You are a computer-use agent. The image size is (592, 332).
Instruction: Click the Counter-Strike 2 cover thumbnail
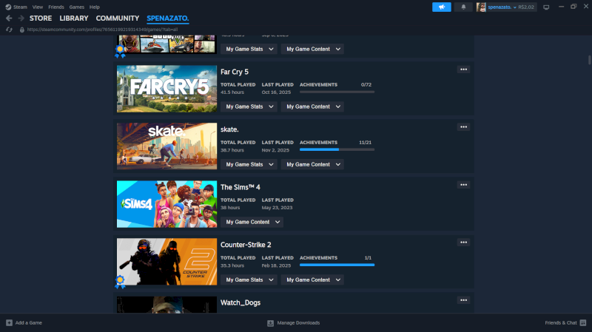(x=167, y=262)
